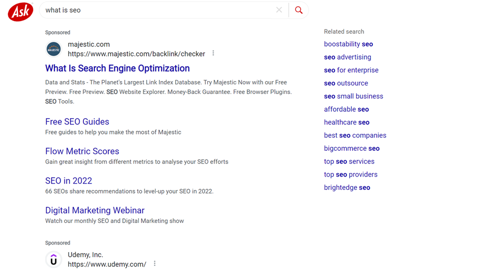This screenshot has width=488, height=271.
Task: Open the Majestic ad options menu
Action: coord(213,53)
